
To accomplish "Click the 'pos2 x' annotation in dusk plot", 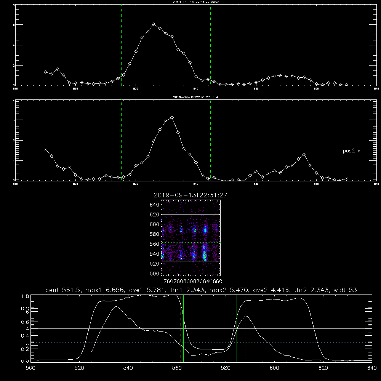I will coord(351,151).
